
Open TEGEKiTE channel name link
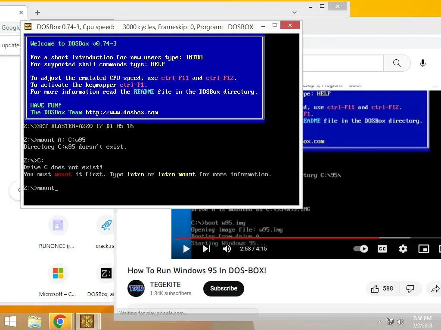coord(165,284)
